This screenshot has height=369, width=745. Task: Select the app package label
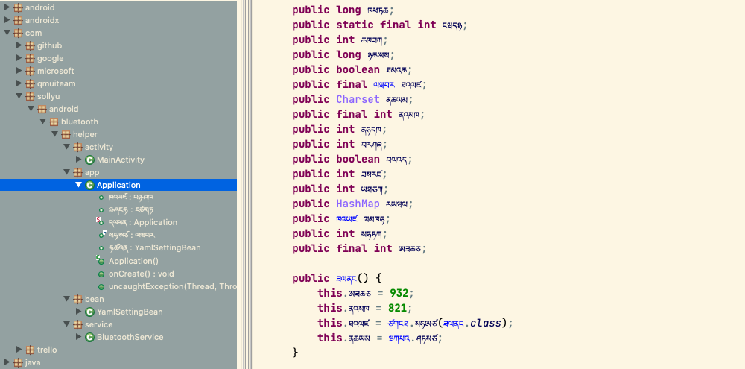tap(92, 172)
